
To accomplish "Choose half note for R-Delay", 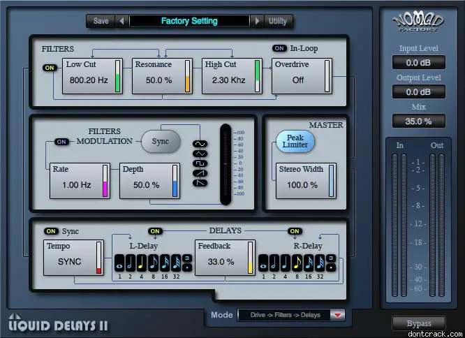I will pos(274,263).
